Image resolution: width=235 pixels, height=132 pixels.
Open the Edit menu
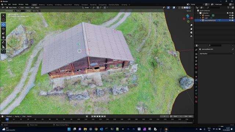[x=10, y=4]
